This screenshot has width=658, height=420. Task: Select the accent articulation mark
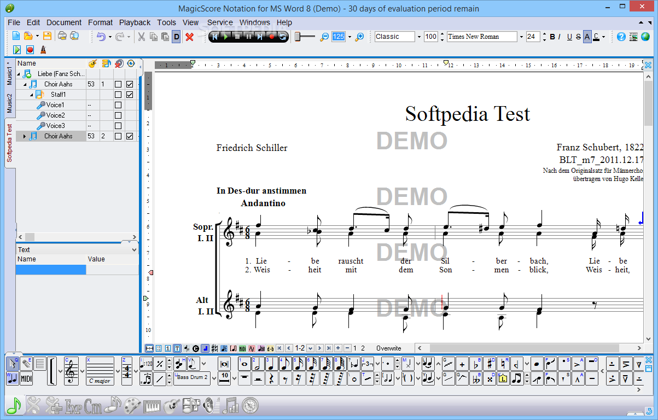[x=578, y=364]
